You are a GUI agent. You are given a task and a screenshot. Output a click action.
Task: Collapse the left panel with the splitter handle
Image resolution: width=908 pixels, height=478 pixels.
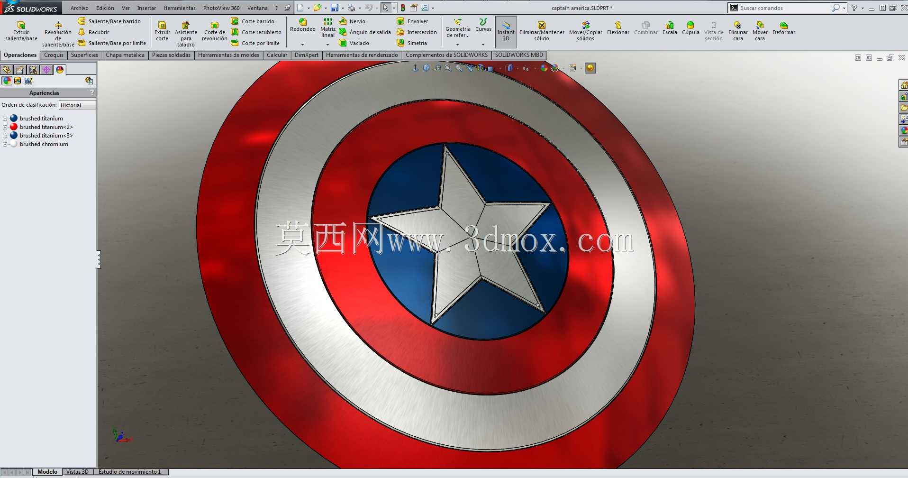pyautogui.click(x=99, y=259)
